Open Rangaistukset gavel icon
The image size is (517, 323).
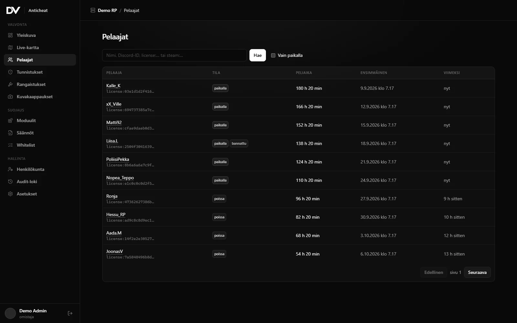tap(10, 84)
